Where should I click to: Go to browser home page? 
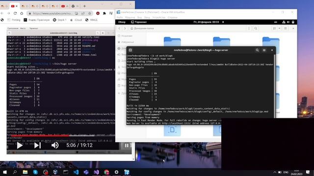click(x=22, y=13)
